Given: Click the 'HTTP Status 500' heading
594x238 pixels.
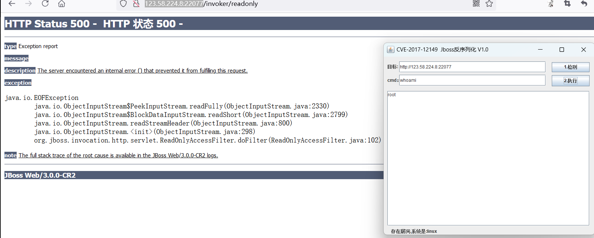Looking at the screenshot, I should (94, 24).
